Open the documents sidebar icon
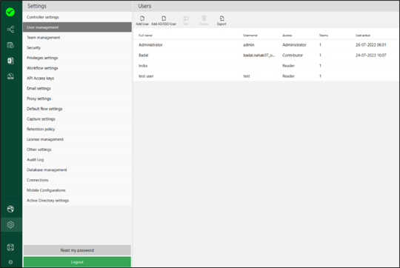 pyautogui.click(x=10, y=61)
